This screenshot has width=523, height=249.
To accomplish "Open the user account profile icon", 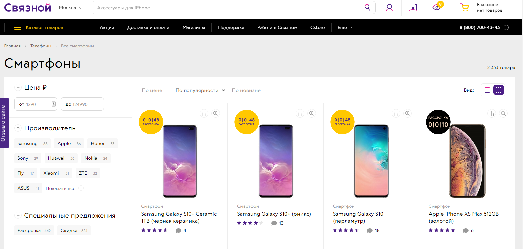I will pos(389,7).
